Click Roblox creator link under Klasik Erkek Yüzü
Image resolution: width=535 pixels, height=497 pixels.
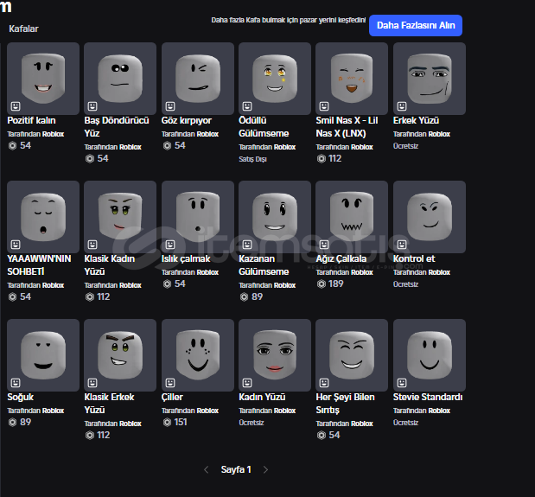point(130,424)
